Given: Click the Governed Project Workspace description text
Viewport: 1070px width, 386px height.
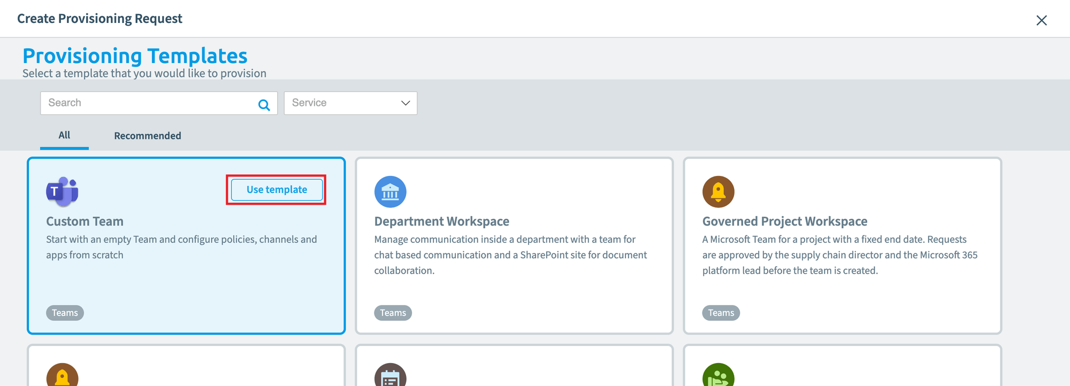Looking at the screenshot, I should click(840, 255).
